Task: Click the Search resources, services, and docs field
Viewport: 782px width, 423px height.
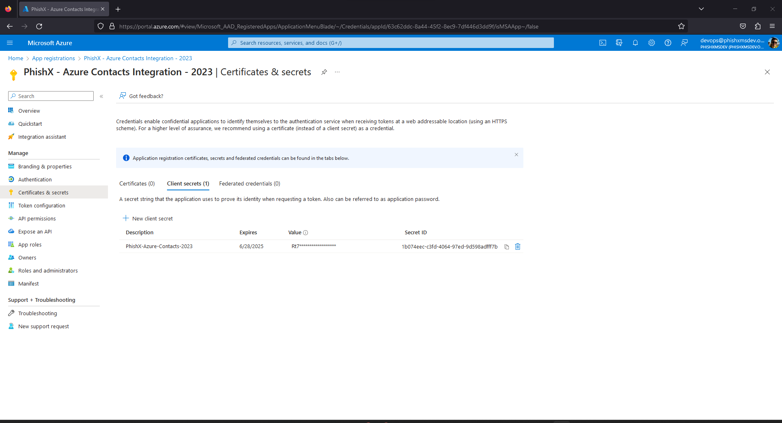Action: (x=391, y=43)
